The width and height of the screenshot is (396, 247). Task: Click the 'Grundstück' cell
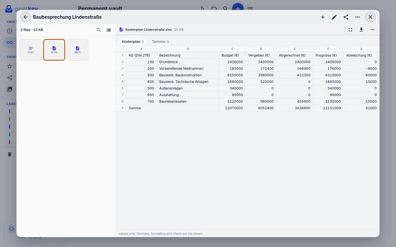188,62
